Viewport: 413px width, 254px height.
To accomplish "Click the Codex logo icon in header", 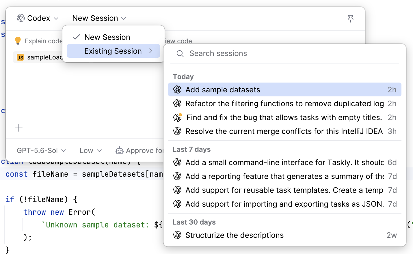I will [x=21, y=18].
